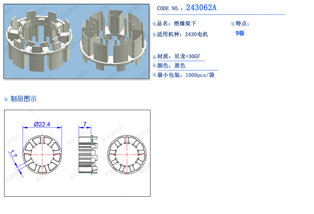Click the bullet icon beside 品名
This screenshot has height=214, width=314.
click(x=154, y=24)
